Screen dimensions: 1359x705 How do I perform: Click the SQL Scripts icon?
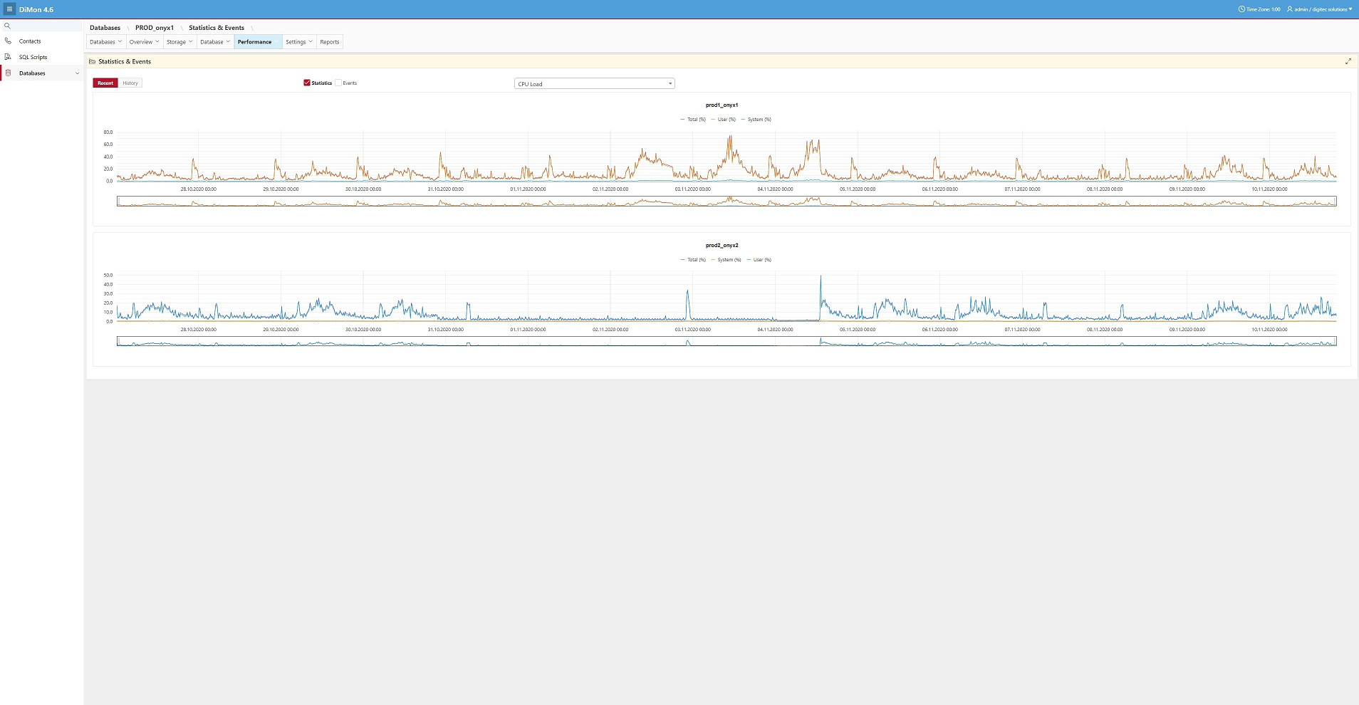tap(8, 57)
